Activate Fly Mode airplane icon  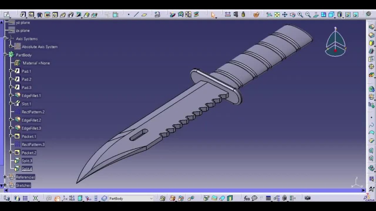pos(269,14)
